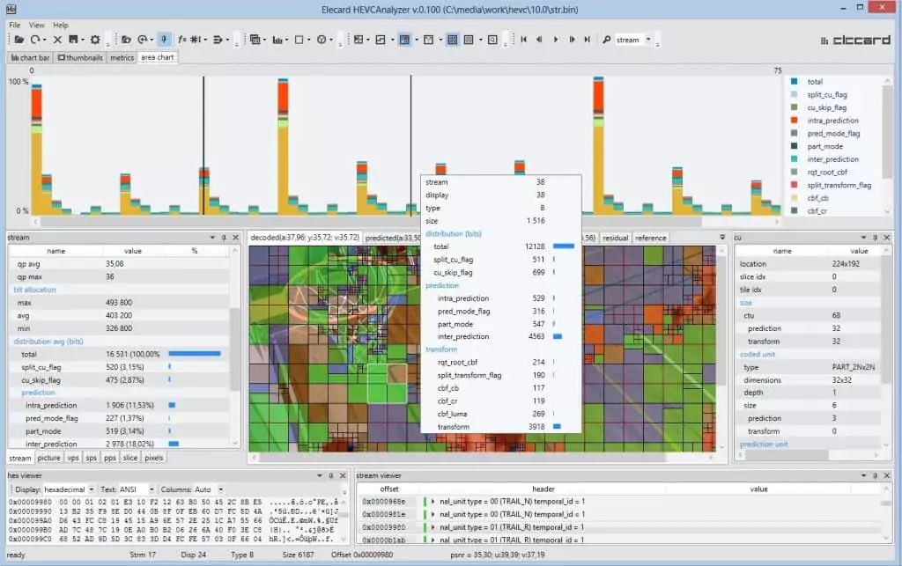Expand the nal_unit at offset 0x0000968e
This screenshot has width=902, height=566.
pyautogui.click(x=433, y=502)
